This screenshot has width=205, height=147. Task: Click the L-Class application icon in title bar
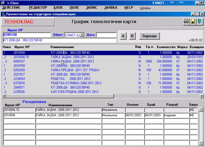point(3,3)
